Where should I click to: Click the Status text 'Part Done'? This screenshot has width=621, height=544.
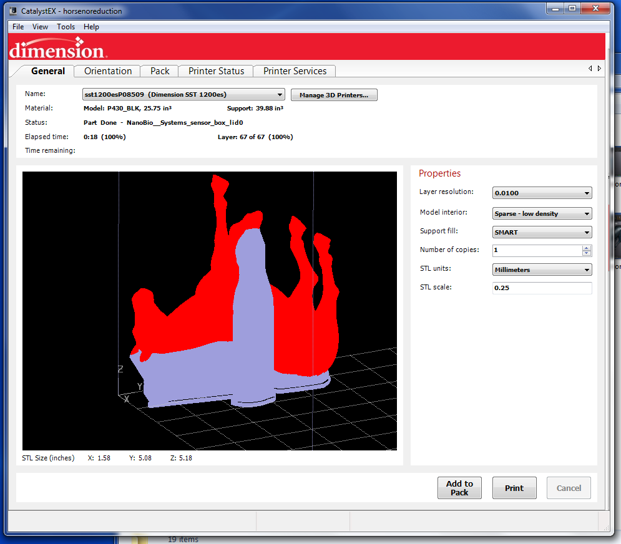[x=100, y=123]
